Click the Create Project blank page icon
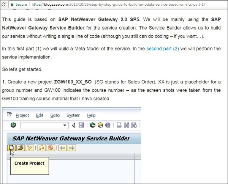Image resolution: width=228 pixels, height=184 pixels. [12, 148]
